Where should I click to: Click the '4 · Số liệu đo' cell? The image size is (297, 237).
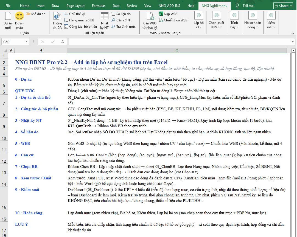point(41,135)
